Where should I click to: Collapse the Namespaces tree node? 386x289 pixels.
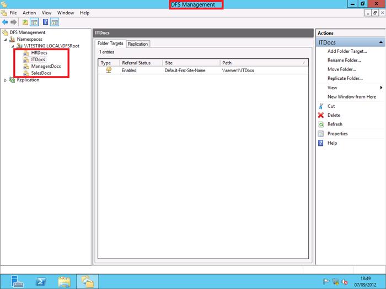coord(6,39)
